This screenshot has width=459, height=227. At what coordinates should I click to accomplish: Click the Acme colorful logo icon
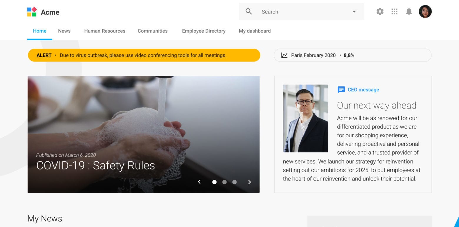(32, 12)
